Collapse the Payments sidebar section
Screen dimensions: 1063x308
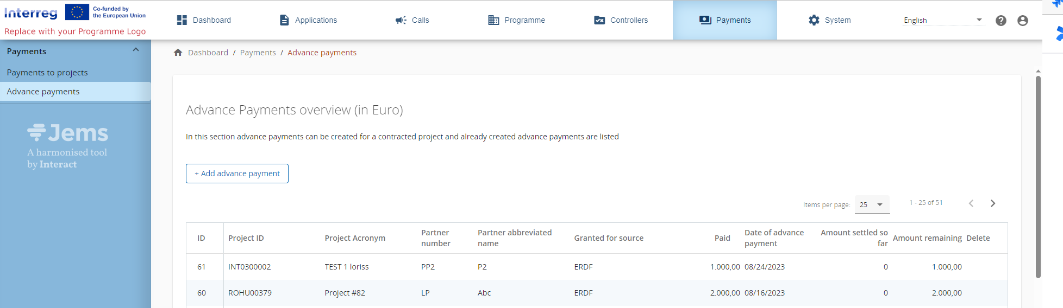point(136,50)
